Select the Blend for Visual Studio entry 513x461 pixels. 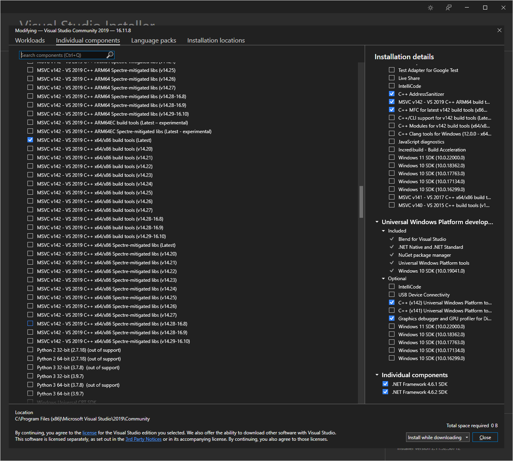pos(422,239)
